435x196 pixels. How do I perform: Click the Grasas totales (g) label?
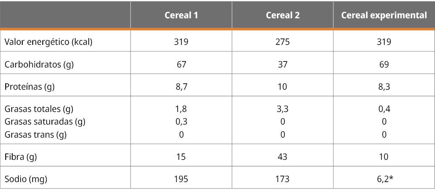38,109
